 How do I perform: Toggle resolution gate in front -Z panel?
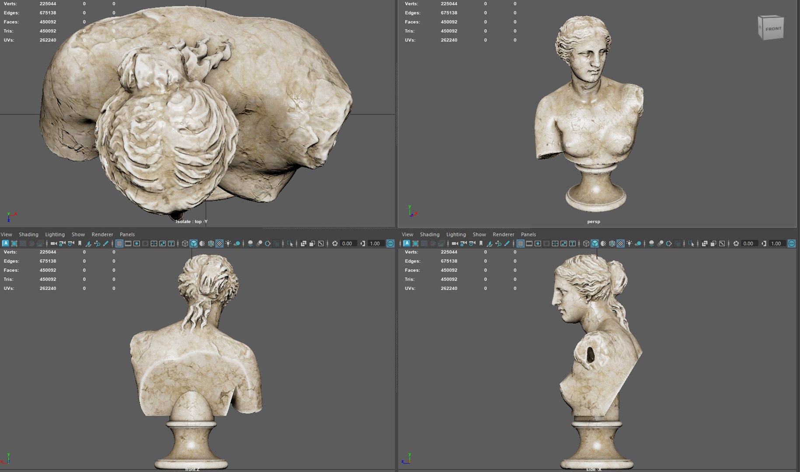(x=136, y=243)
